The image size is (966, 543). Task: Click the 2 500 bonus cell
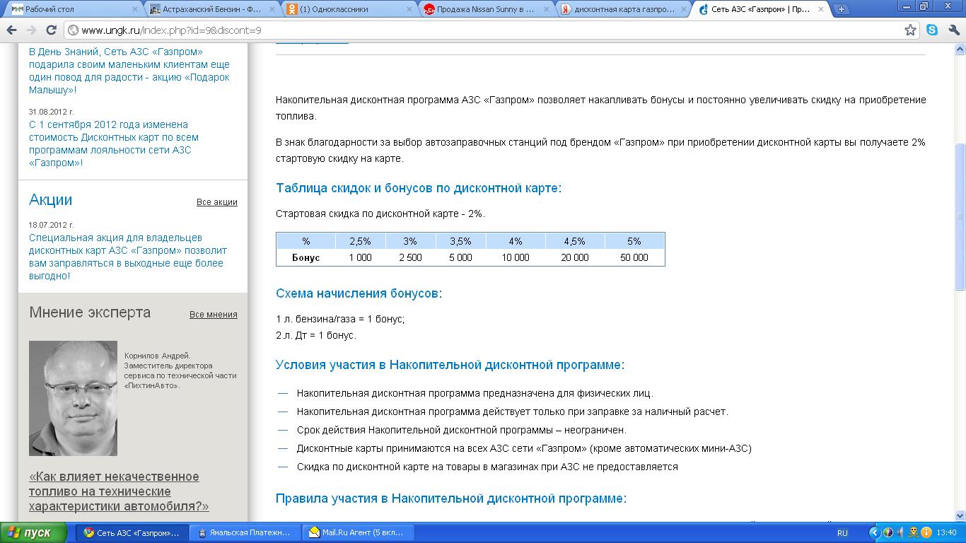410,257
